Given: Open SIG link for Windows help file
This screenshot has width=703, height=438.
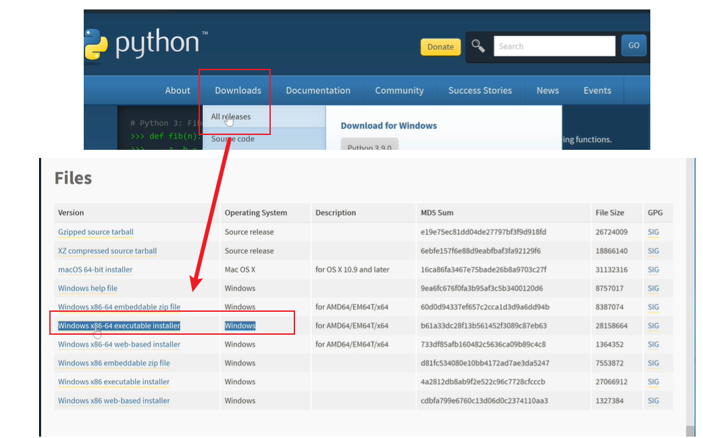Looking at the screenshot, I should pyautogui.click(x=653, y=288).
